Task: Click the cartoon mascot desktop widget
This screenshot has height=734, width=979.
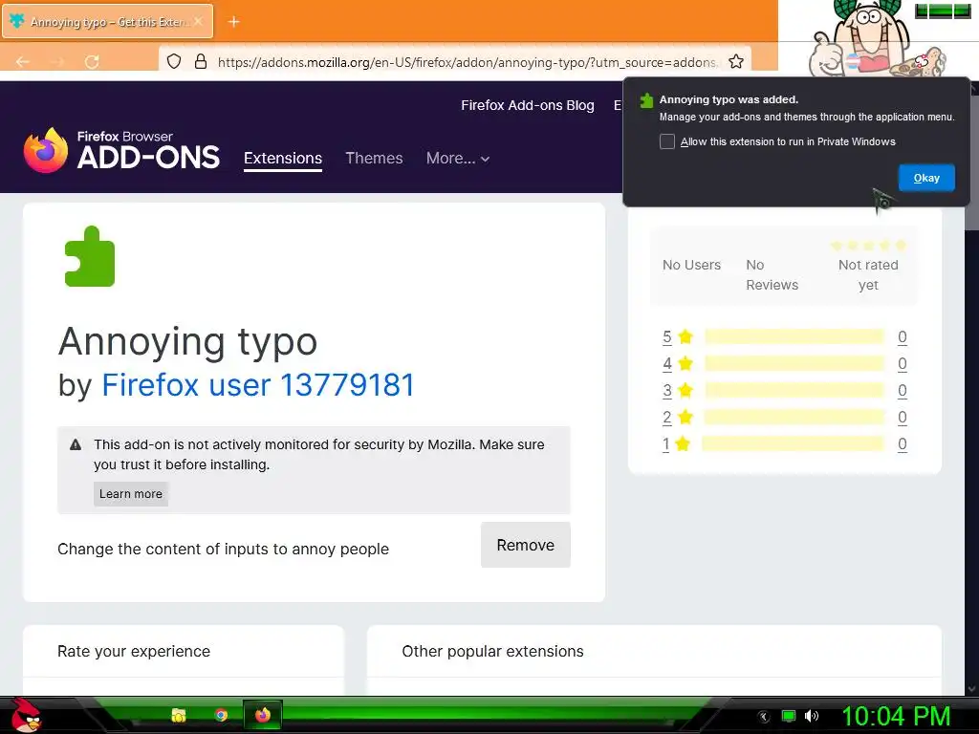Action: pyautogui.click(x=877, y=38)
